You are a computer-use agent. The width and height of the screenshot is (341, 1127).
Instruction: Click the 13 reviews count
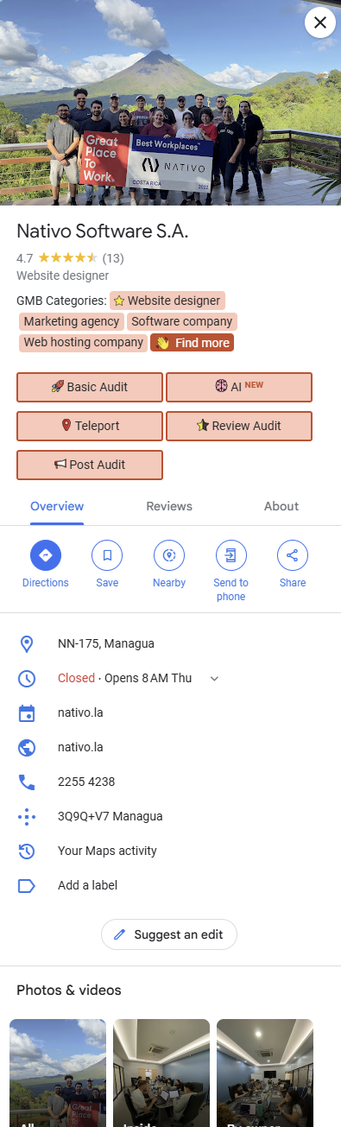point(113,257)
